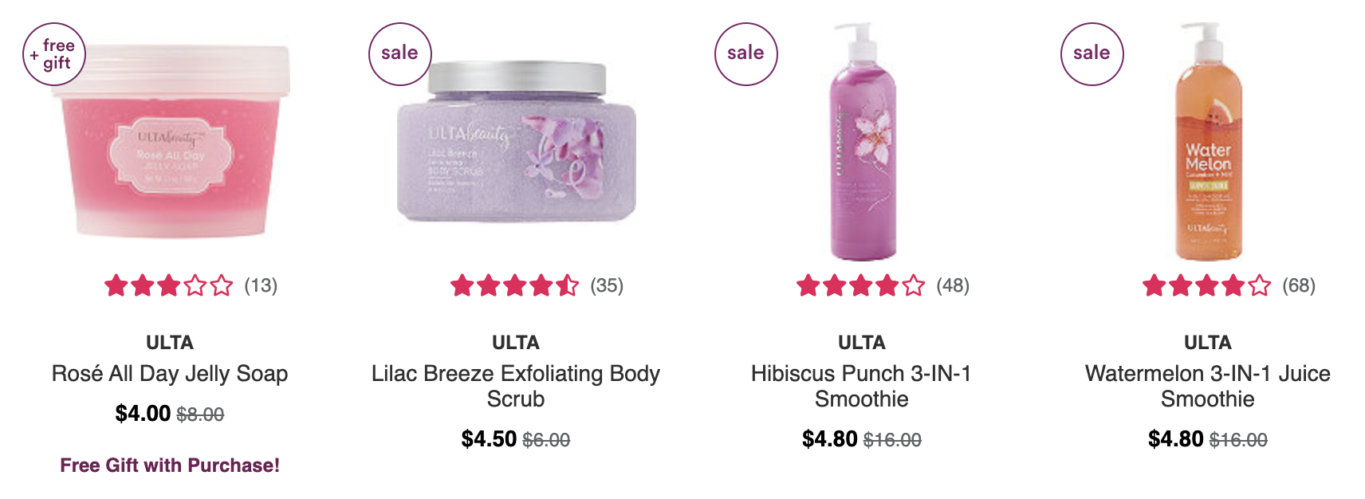Open the Lilac Breeze scrub jar image
This screenshot has height=499, width=1365.
click(x=517, y=142)
